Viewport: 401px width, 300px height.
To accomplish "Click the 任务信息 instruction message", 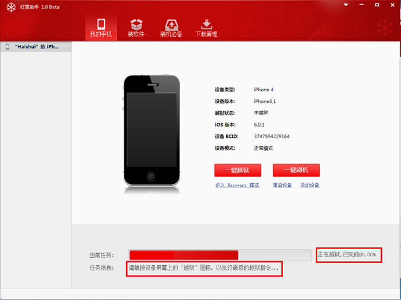I will point(204,267).
